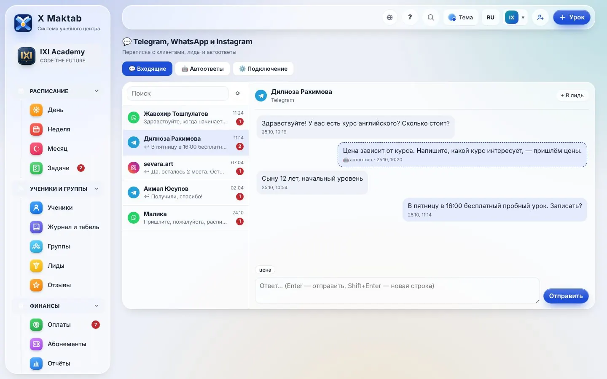This screenshot has height=379, width=607.
Task: Refresh the inbox chat list
Action: click(238, 93)
